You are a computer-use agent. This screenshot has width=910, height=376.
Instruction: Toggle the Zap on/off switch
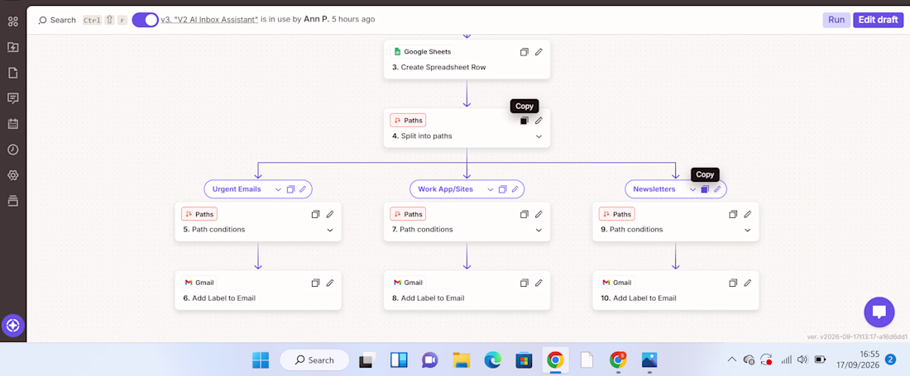click(x=145, y=20)
